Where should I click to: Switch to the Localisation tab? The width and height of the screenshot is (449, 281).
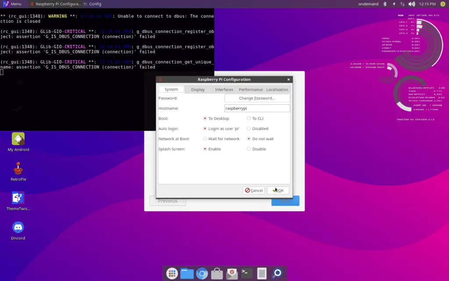click(x=277, y=90)
